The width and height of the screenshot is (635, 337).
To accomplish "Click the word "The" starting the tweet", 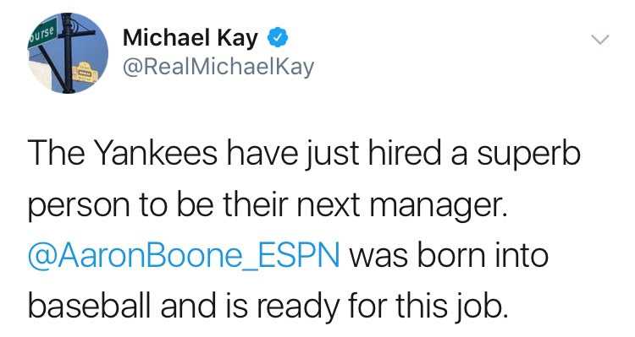I will 56,154.
